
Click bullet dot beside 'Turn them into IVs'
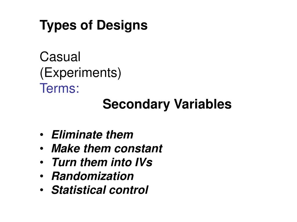[x=42, y=162]
